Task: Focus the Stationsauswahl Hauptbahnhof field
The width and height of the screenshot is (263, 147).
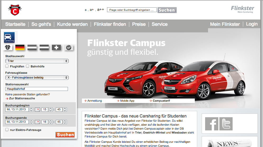Action: tap(36, 89)
